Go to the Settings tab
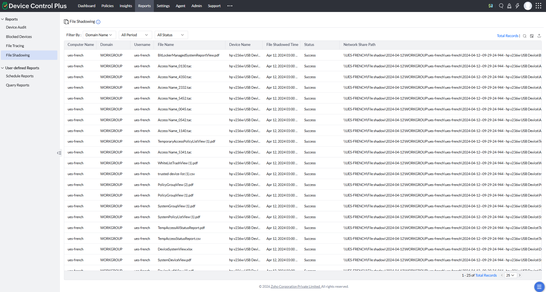 pos(163,6)
